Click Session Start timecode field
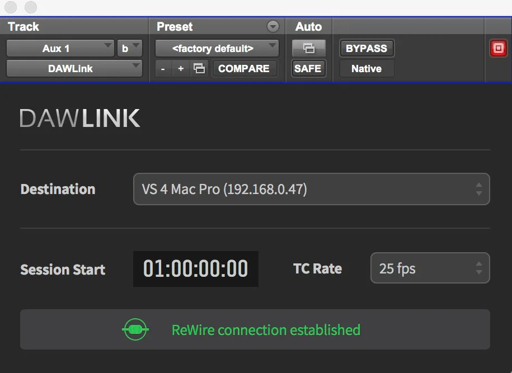Viewport: 512px width, 373px height. (x=196, y=269)
